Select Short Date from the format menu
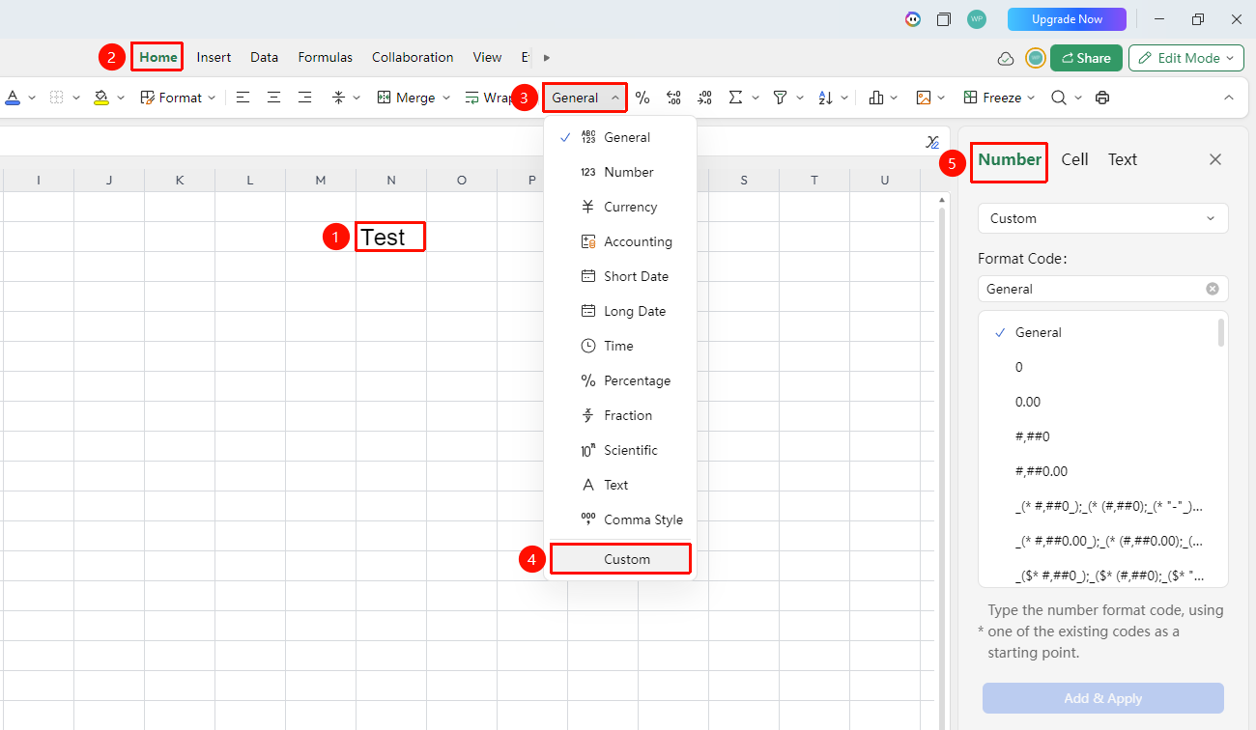The image size is (1256, 730). 620,276
